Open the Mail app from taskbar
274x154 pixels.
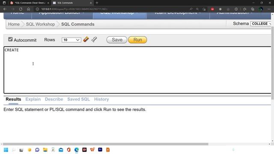pos(61,150)
